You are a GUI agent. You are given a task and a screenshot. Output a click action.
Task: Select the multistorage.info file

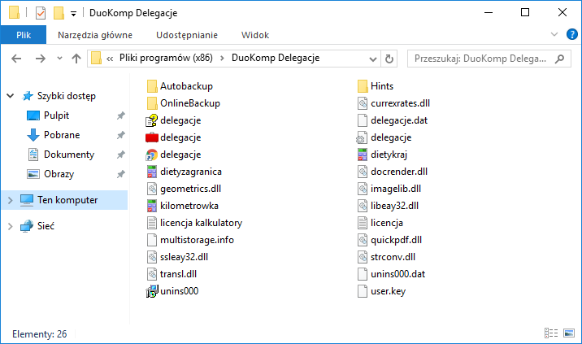190,240
